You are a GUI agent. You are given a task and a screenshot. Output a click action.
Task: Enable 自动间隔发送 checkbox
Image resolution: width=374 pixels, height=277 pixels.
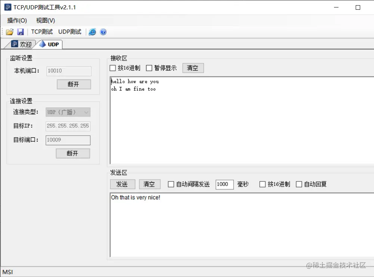click(171, 184)
